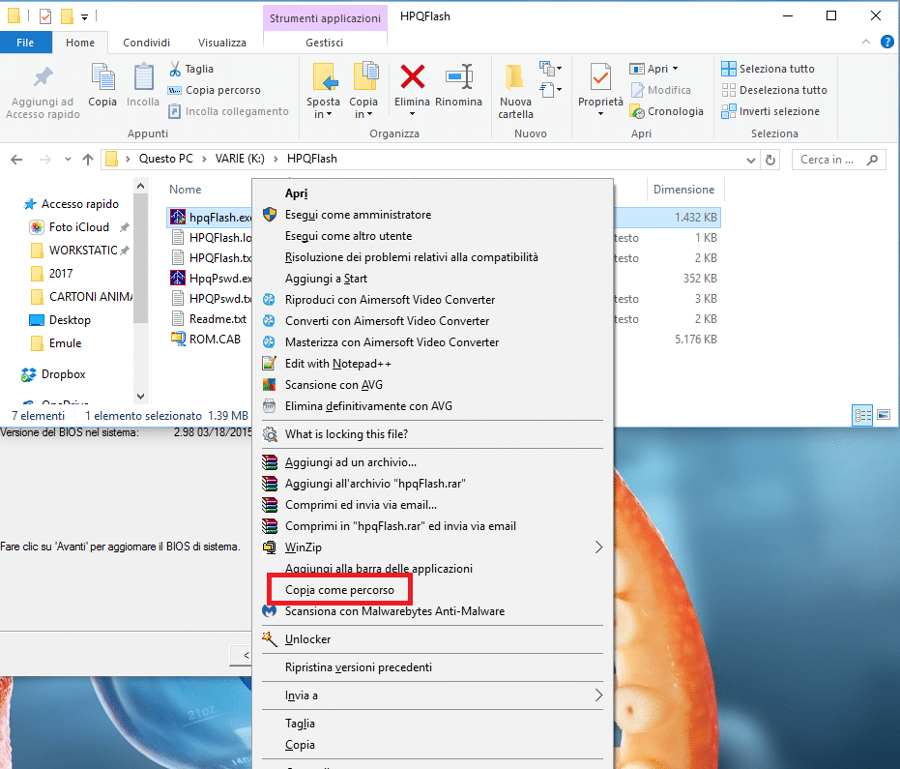Click the Elimina red X icon
Screen dimensions: 900x769
pyautogui.click(x=412, y=77)
